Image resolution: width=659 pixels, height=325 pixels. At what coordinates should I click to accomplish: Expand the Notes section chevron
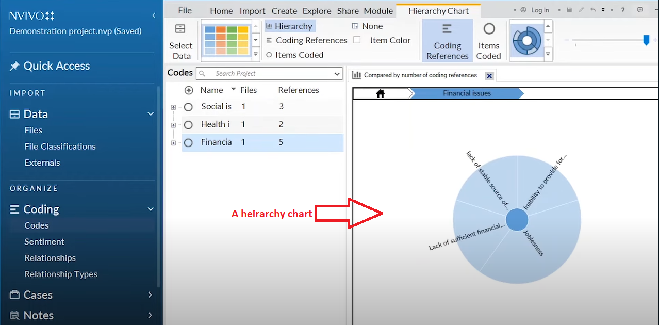tap(151, 315)
